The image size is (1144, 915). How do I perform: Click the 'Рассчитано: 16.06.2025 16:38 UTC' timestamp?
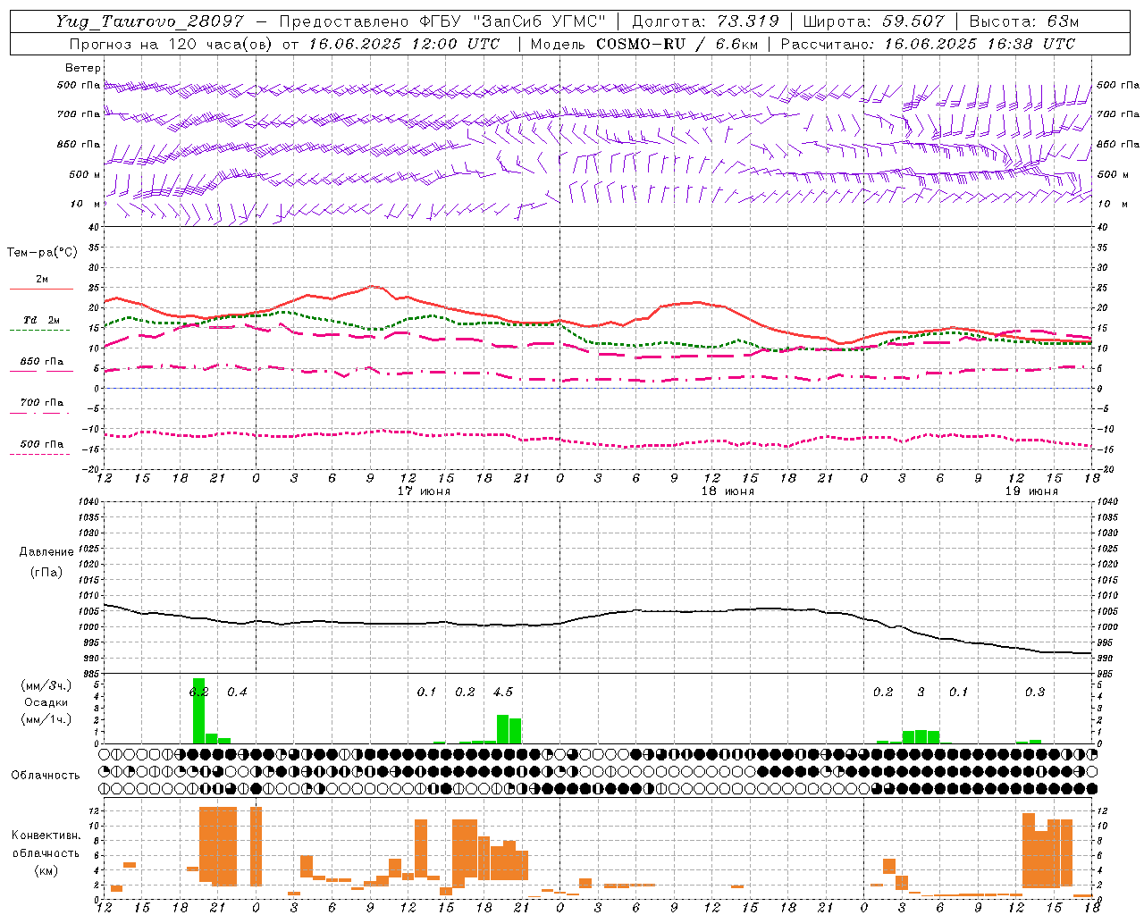[929, 44]
